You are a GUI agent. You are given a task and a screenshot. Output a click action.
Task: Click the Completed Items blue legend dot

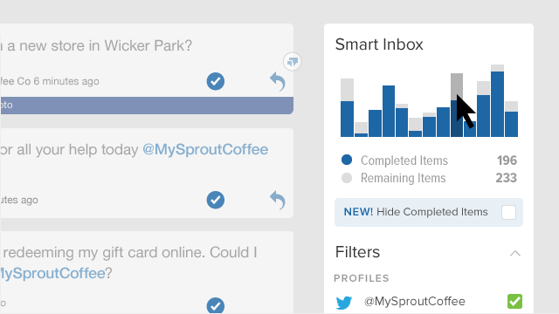click(347, 160)
